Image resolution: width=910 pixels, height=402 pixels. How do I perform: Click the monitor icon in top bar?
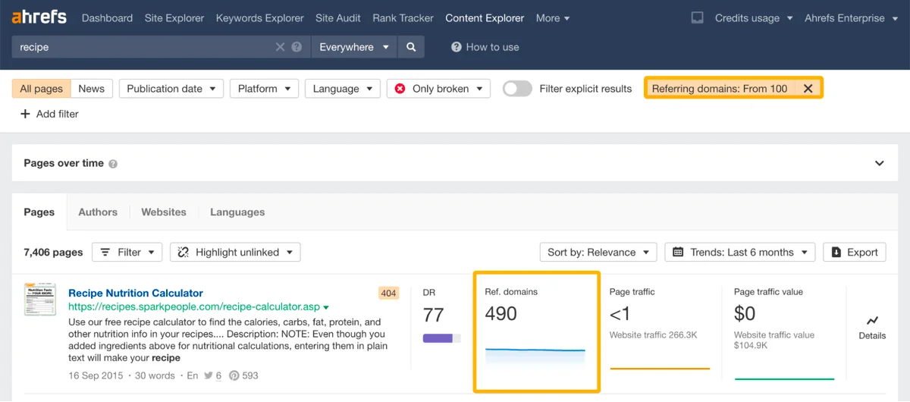coord(697,17)
